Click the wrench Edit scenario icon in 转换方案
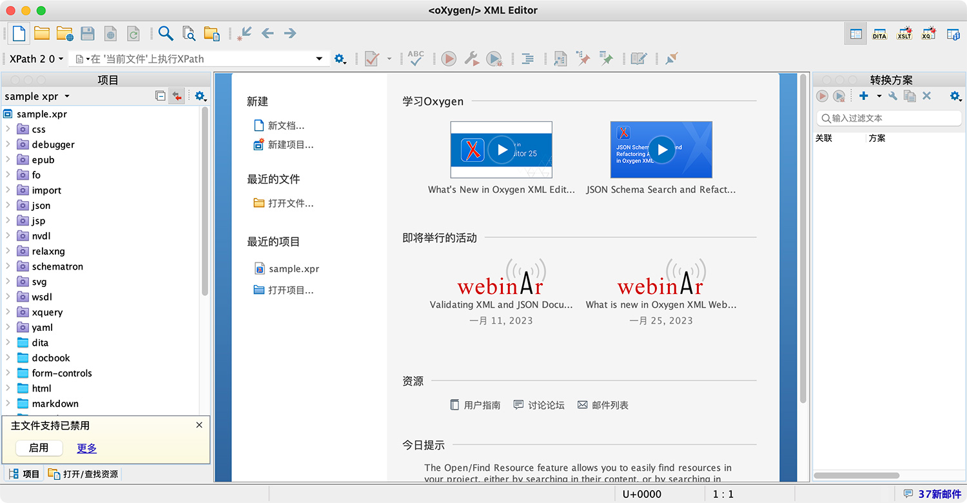 893,96
